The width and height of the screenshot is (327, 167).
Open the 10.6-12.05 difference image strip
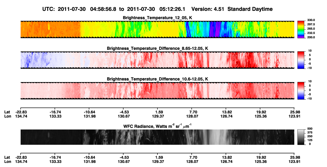(x=157, y=91)
